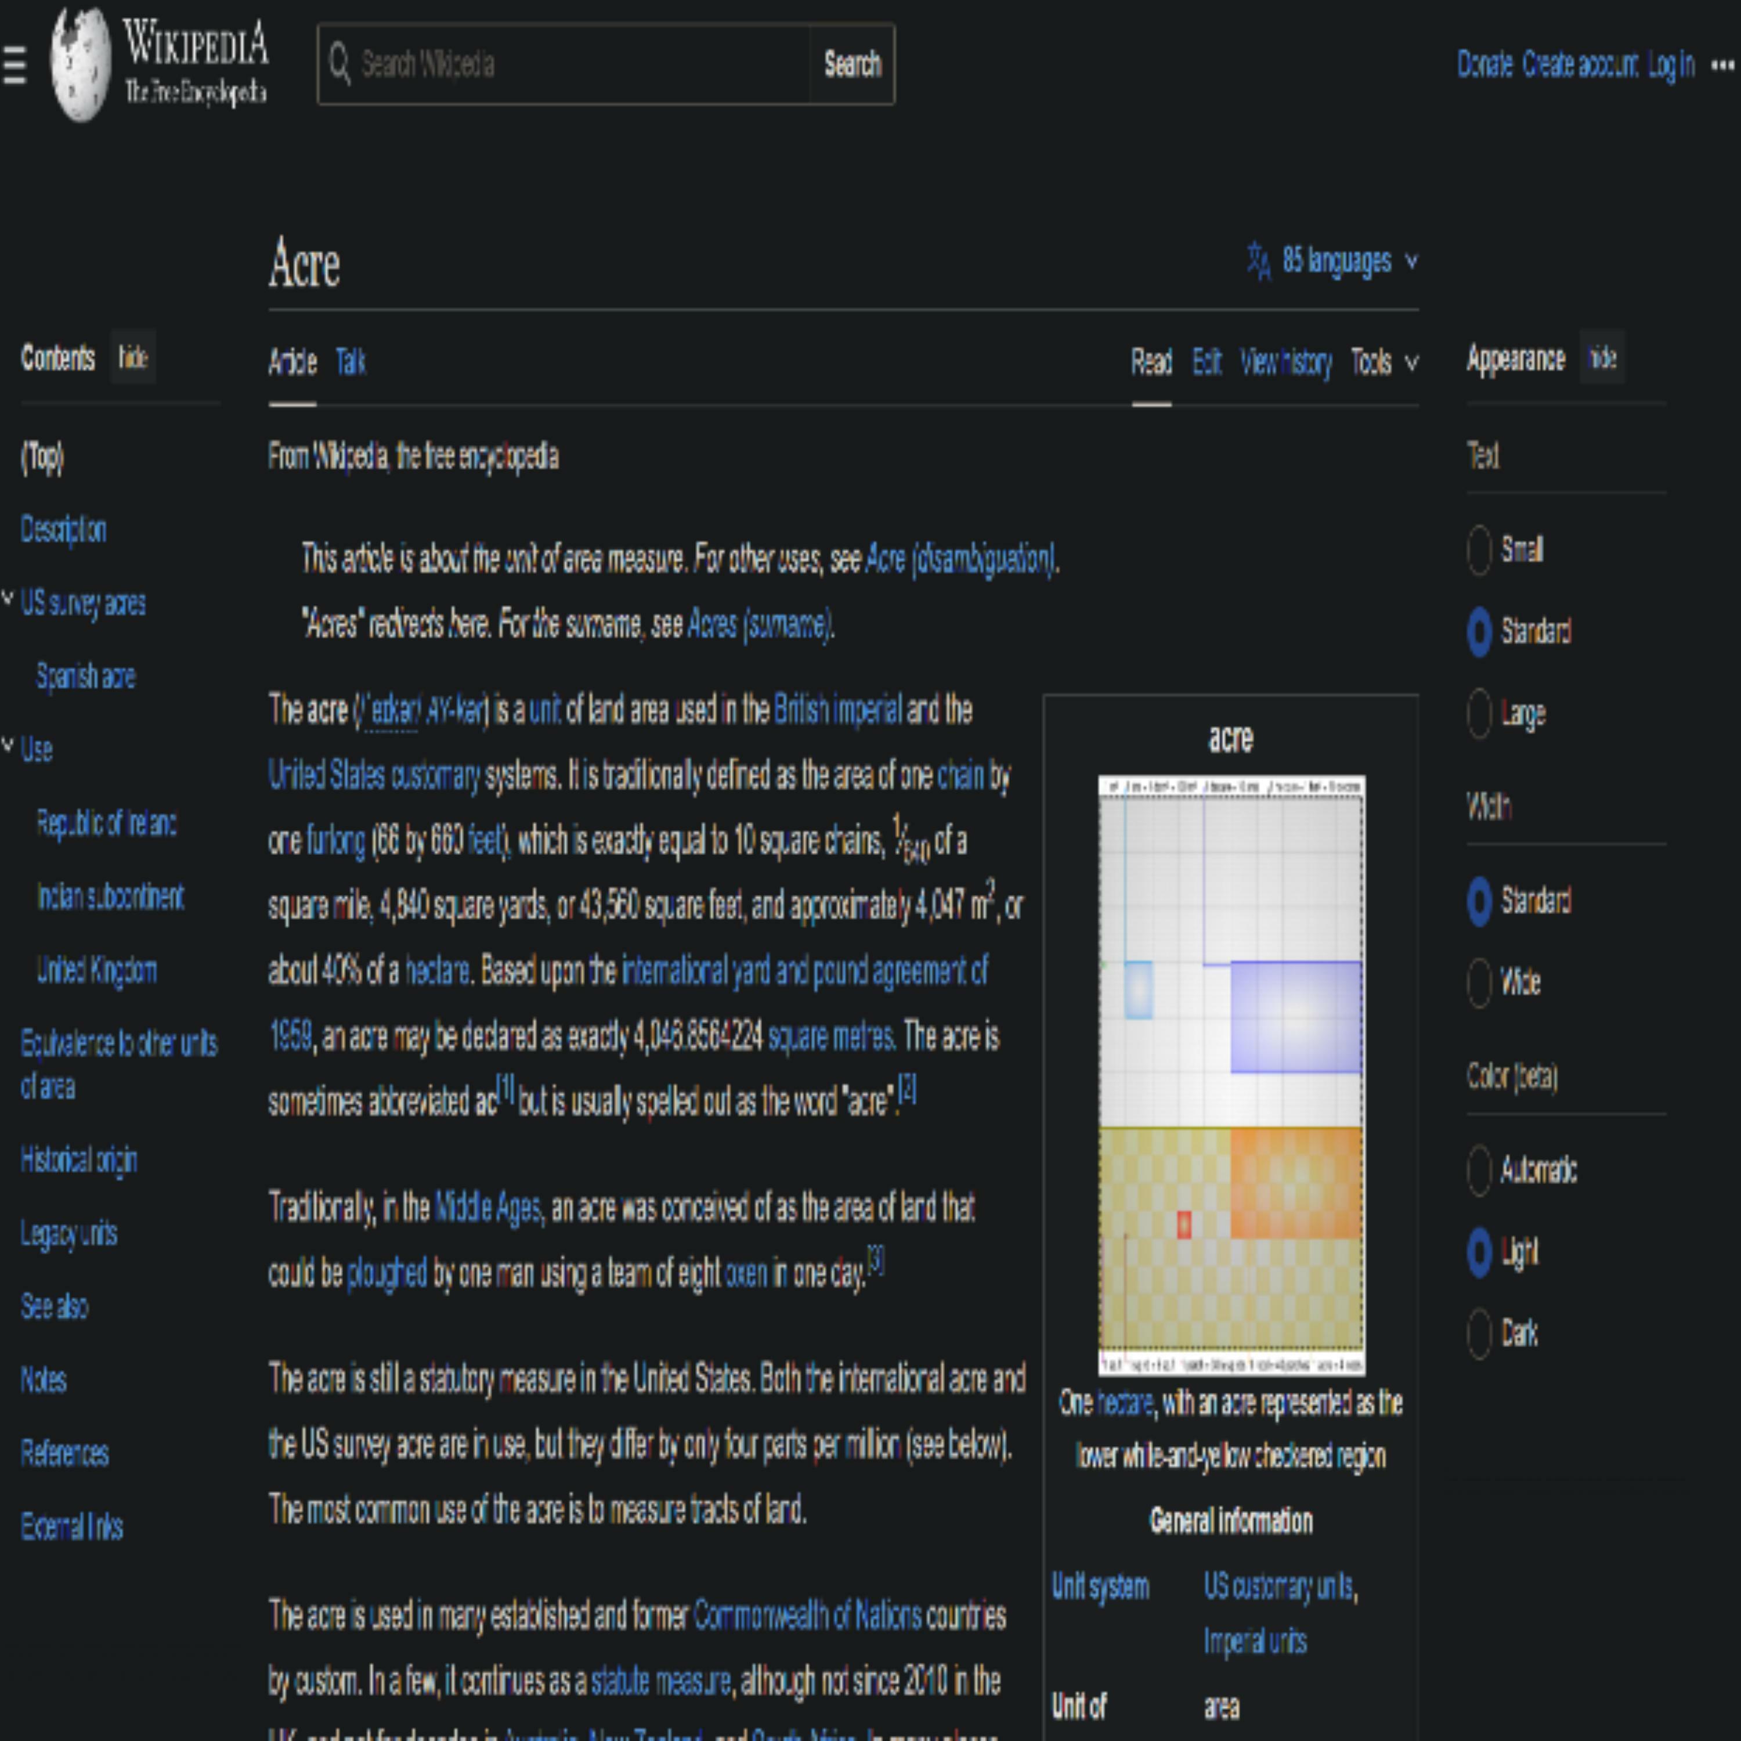This screenshot has height=1741, width=1741.
Task: Open the oxen link
Action: point(746,1273)
